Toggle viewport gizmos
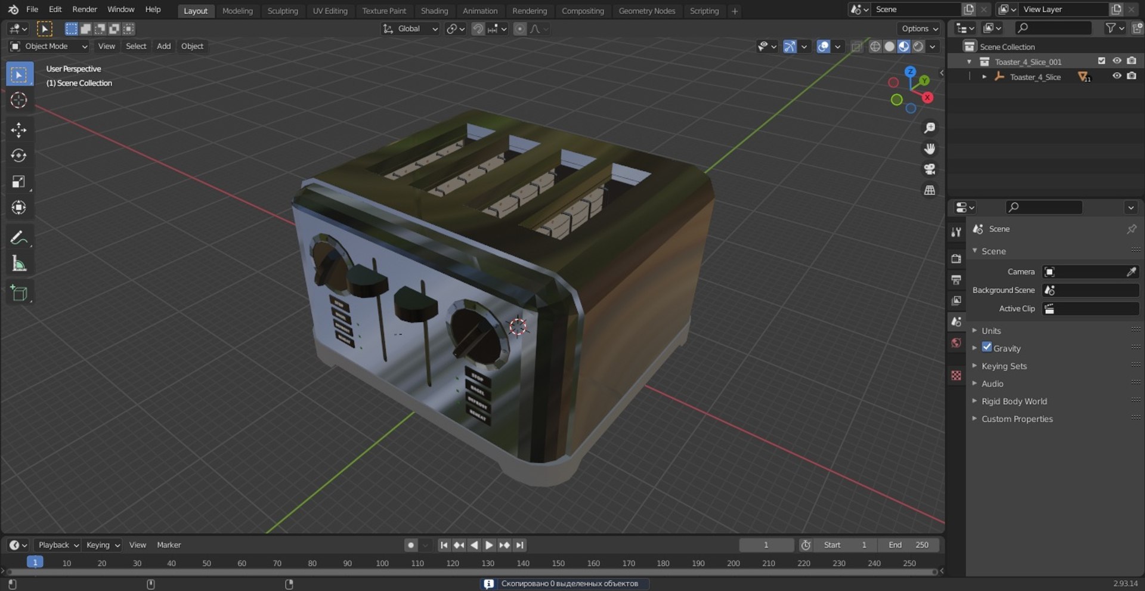Image resolution: width=1145 pixels, height=591 pixels. 790,47
